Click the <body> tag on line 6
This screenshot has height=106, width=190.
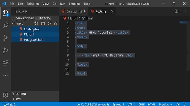tap(80, 46)
